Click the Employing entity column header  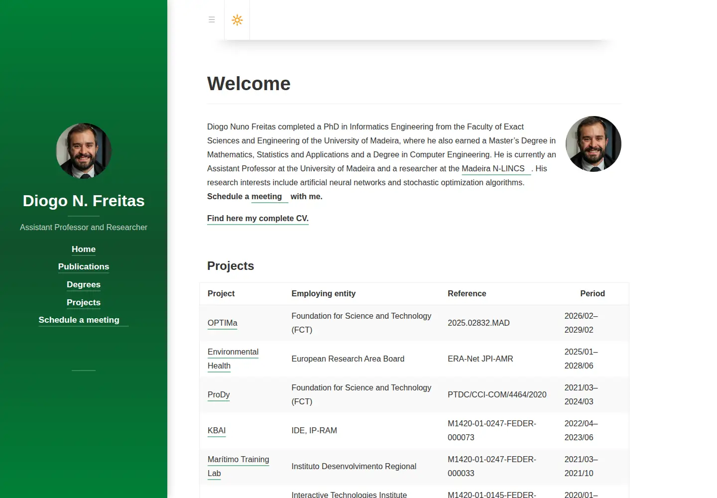coord(324,293)
